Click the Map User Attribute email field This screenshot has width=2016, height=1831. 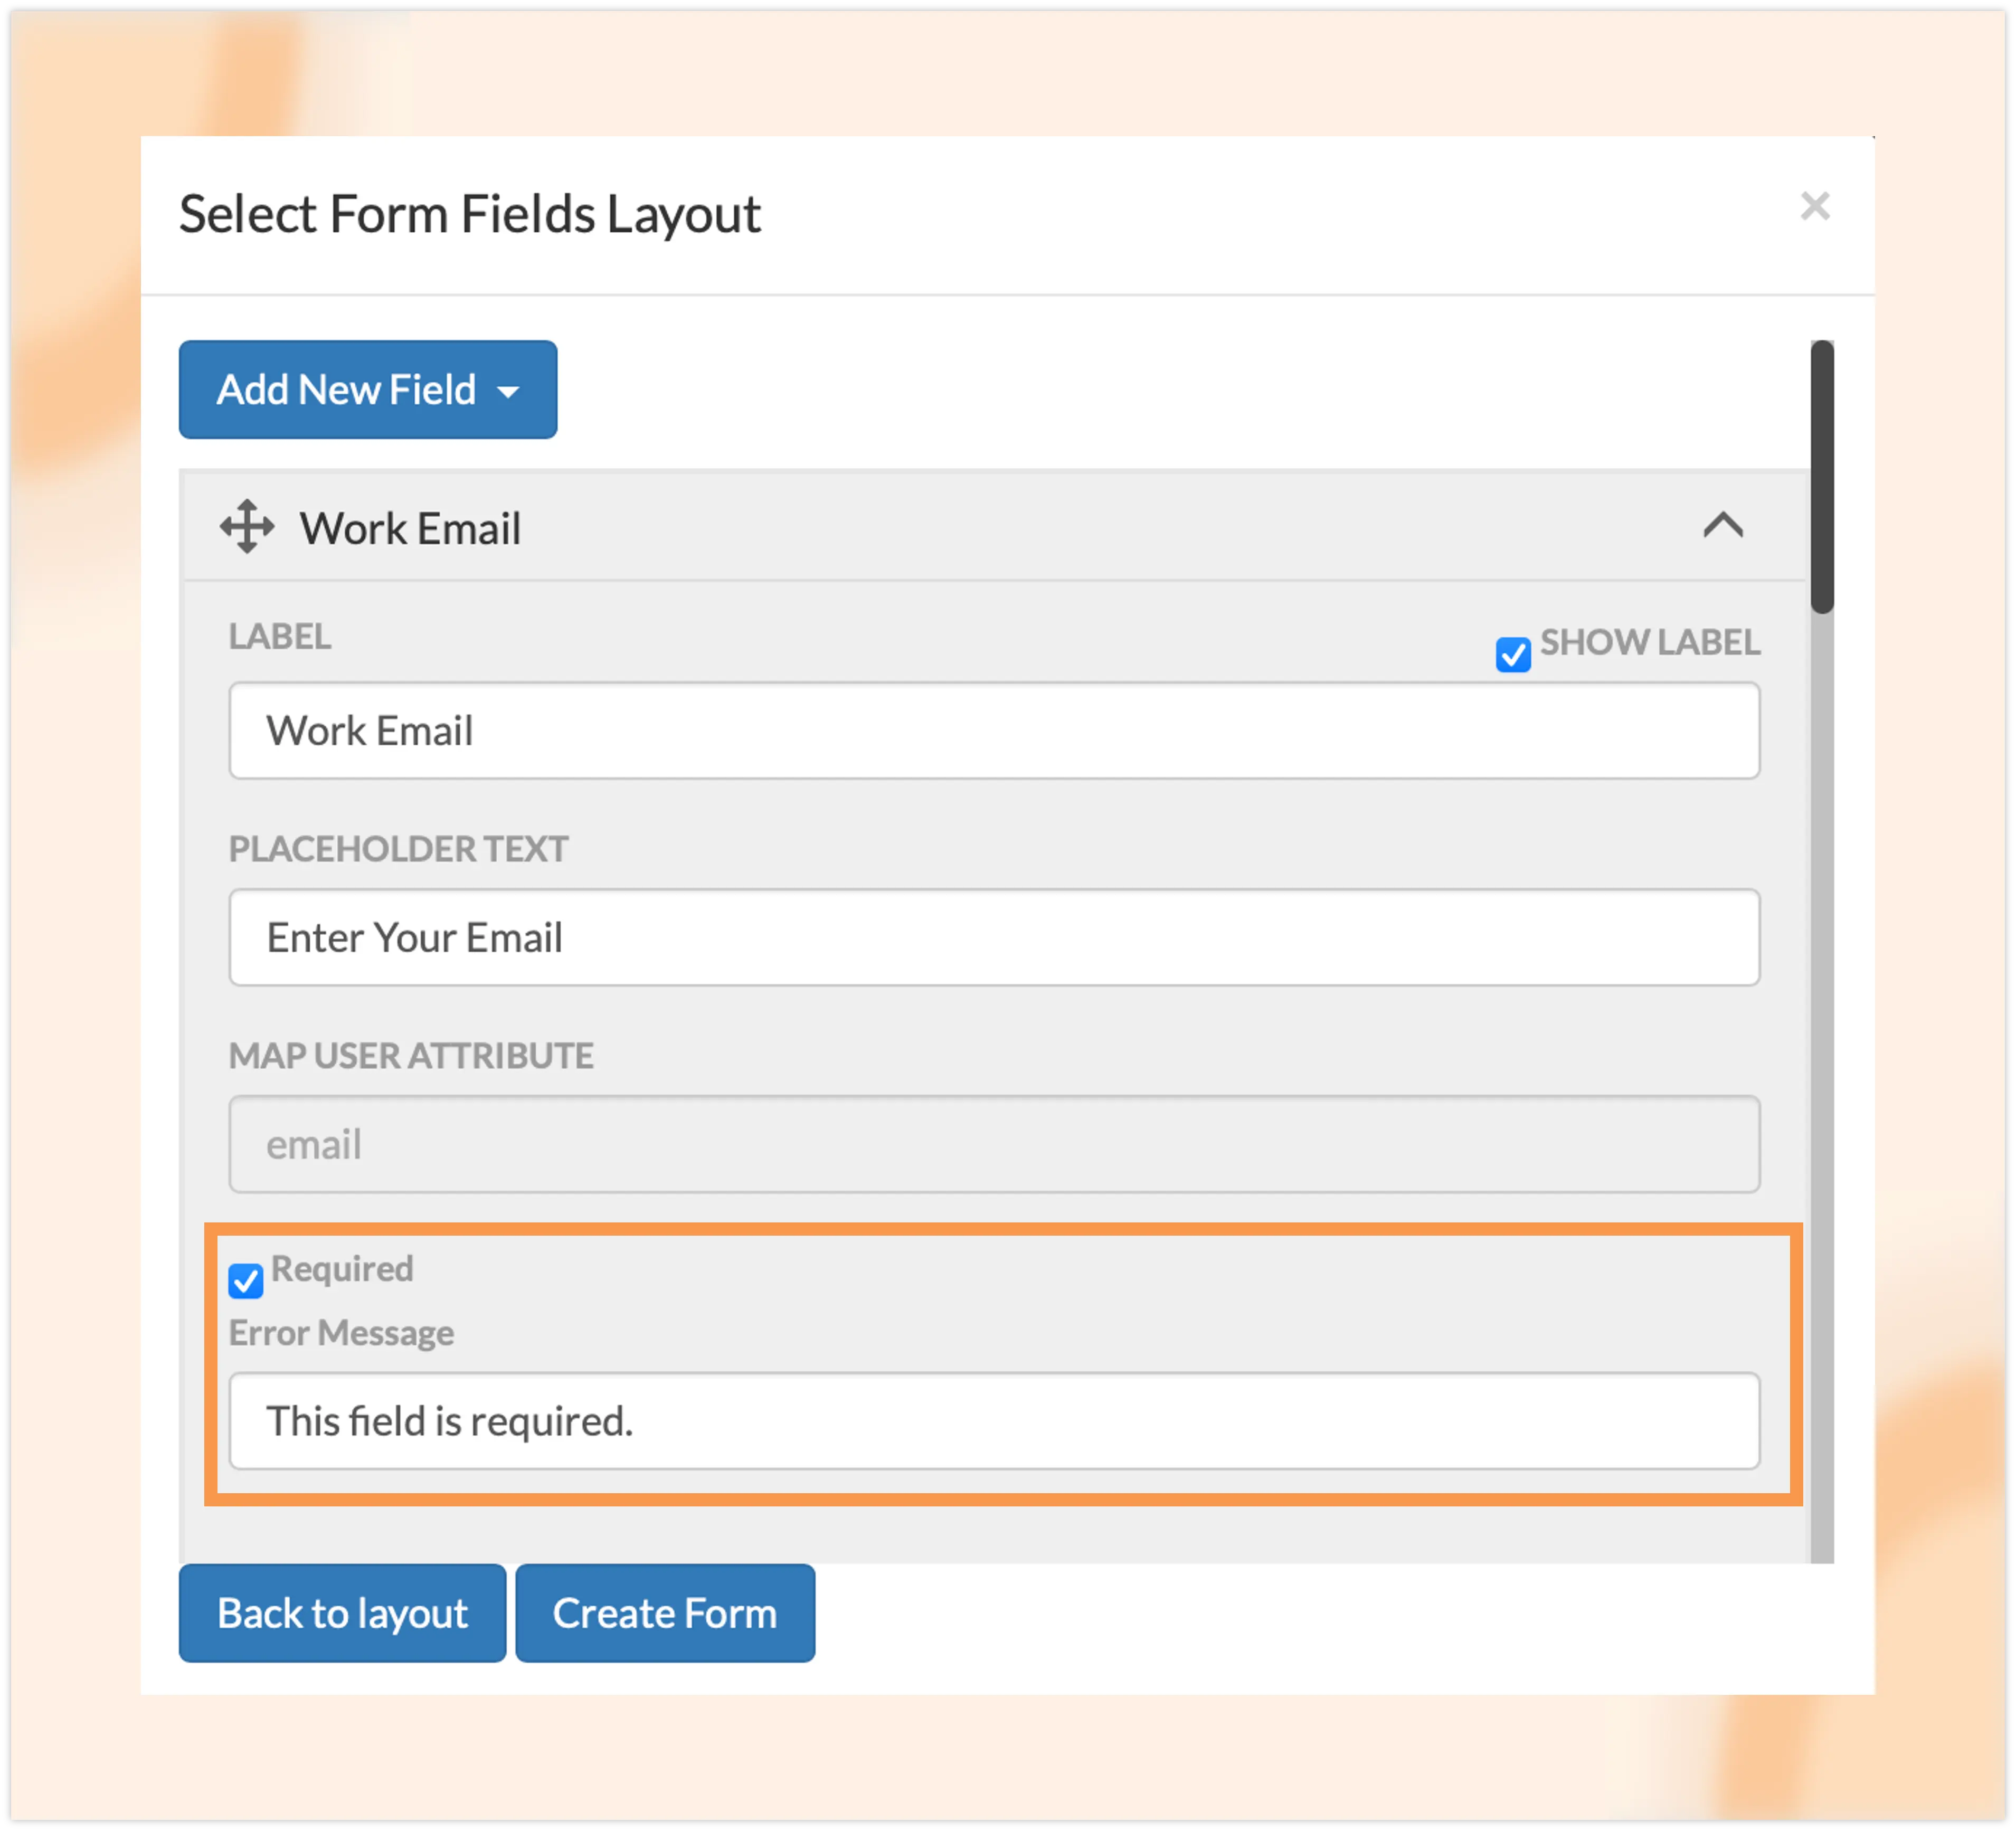tap(993, 1144)
